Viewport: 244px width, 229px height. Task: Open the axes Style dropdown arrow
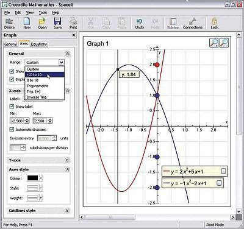point(41,188)
